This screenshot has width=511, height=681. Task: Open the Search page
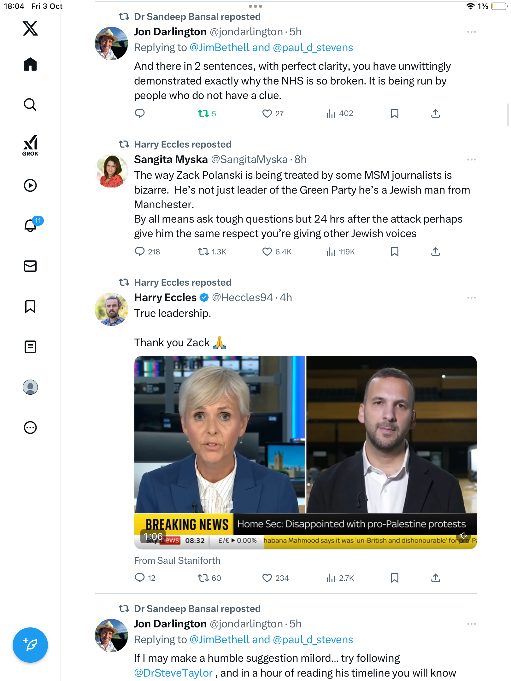30,104
